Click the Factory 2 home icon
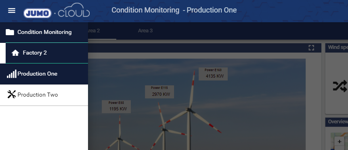This screenshot has height=150, width=348. [x=15, y=53]
